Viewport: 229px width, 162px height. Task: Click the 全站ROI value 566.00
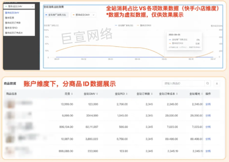124,127
